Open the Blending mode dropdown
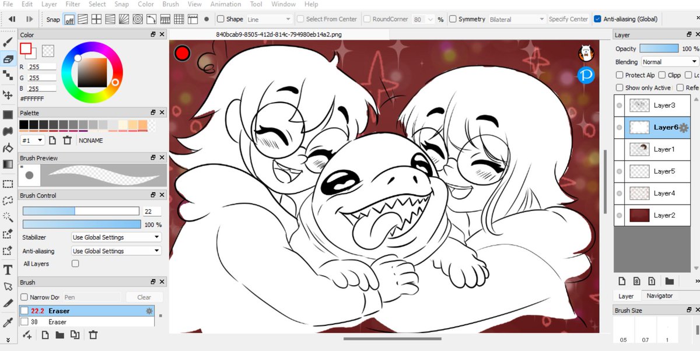Screen dimensions: 700x351 pos(668,61)
